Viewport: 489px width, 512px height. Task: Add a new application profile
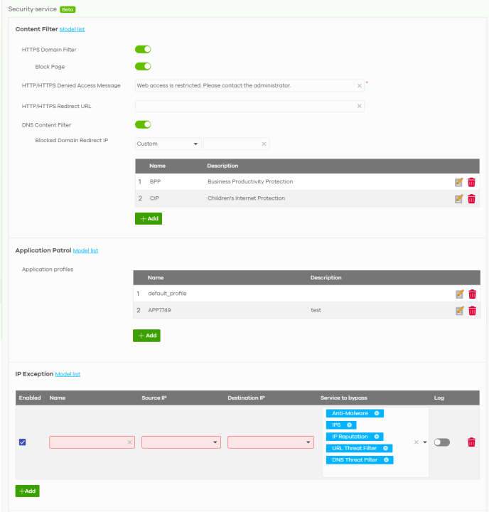pyautogui.click(x=146, y=336)
